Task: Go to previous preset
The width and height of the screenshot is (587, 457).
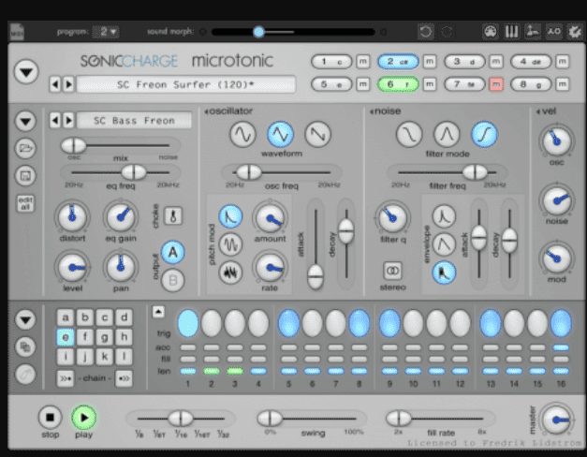Action: 55,84
